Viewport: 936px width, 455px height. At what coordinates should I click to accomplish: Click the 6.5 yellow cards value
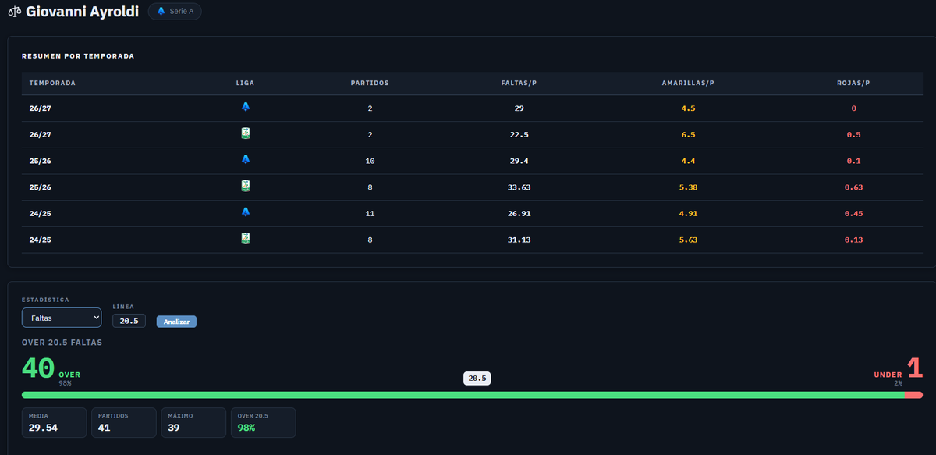(x=688, y=134)
